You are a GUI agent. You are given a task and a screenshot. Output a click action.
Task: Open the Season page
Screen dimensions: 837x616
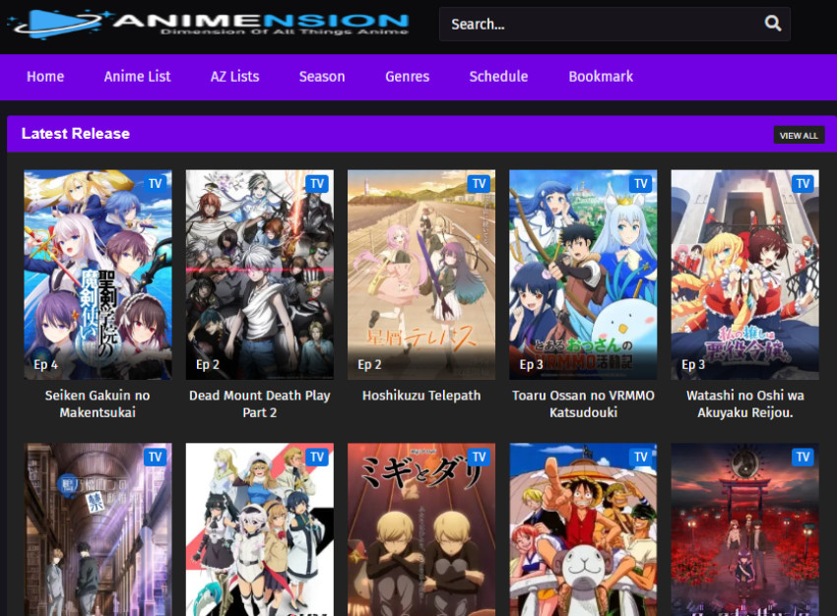tap(322, 77)
